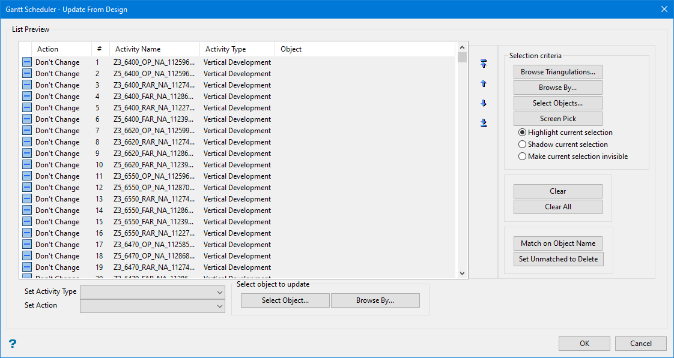This screenshot has height=358, width=674.
Task: Open the Set Action dropdown
Action: (153, 306)
